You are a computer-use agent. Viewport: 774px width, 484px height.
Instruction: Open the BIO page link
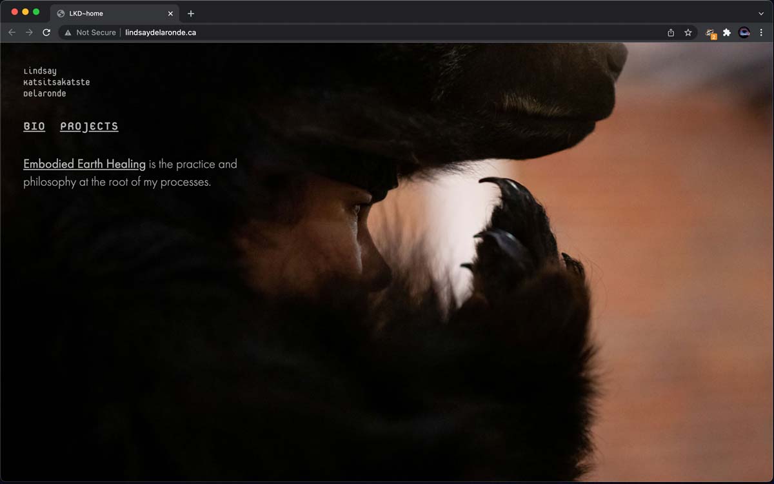point(34,126)
